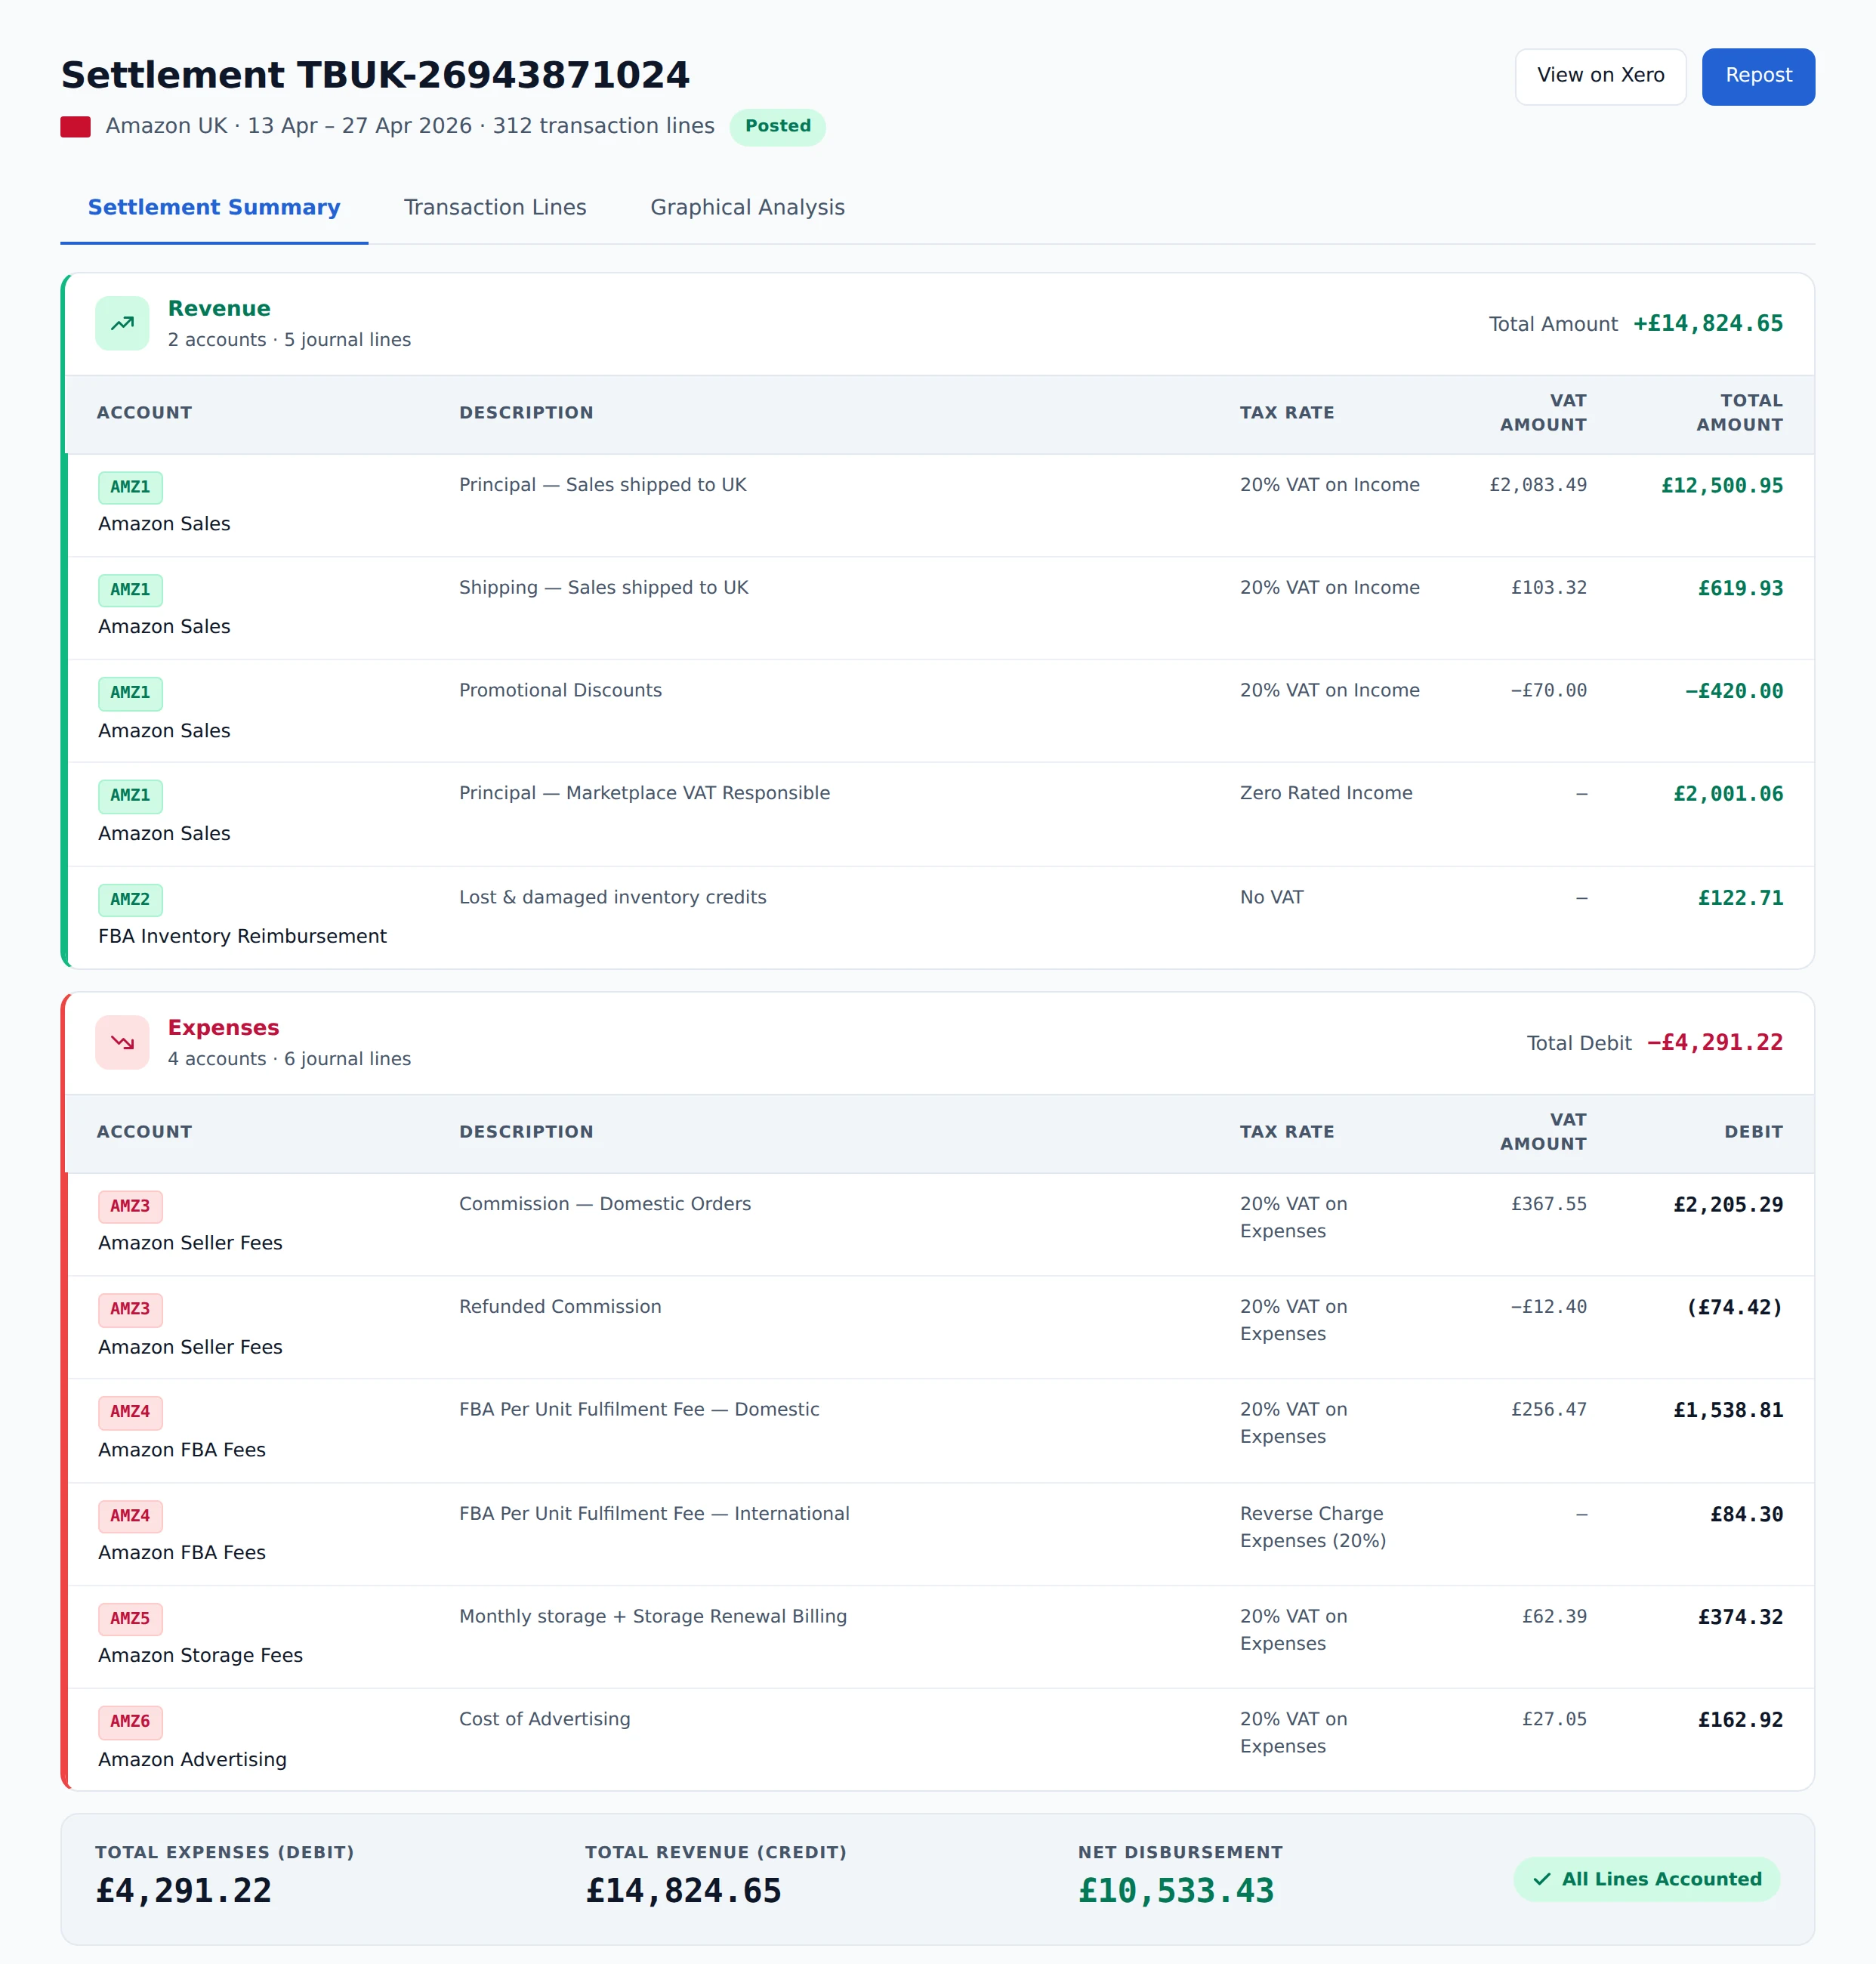Click the All Lines Accounted checkmark badge
This screenshot has width=1876, height=1964.
click(1646, 1879)
